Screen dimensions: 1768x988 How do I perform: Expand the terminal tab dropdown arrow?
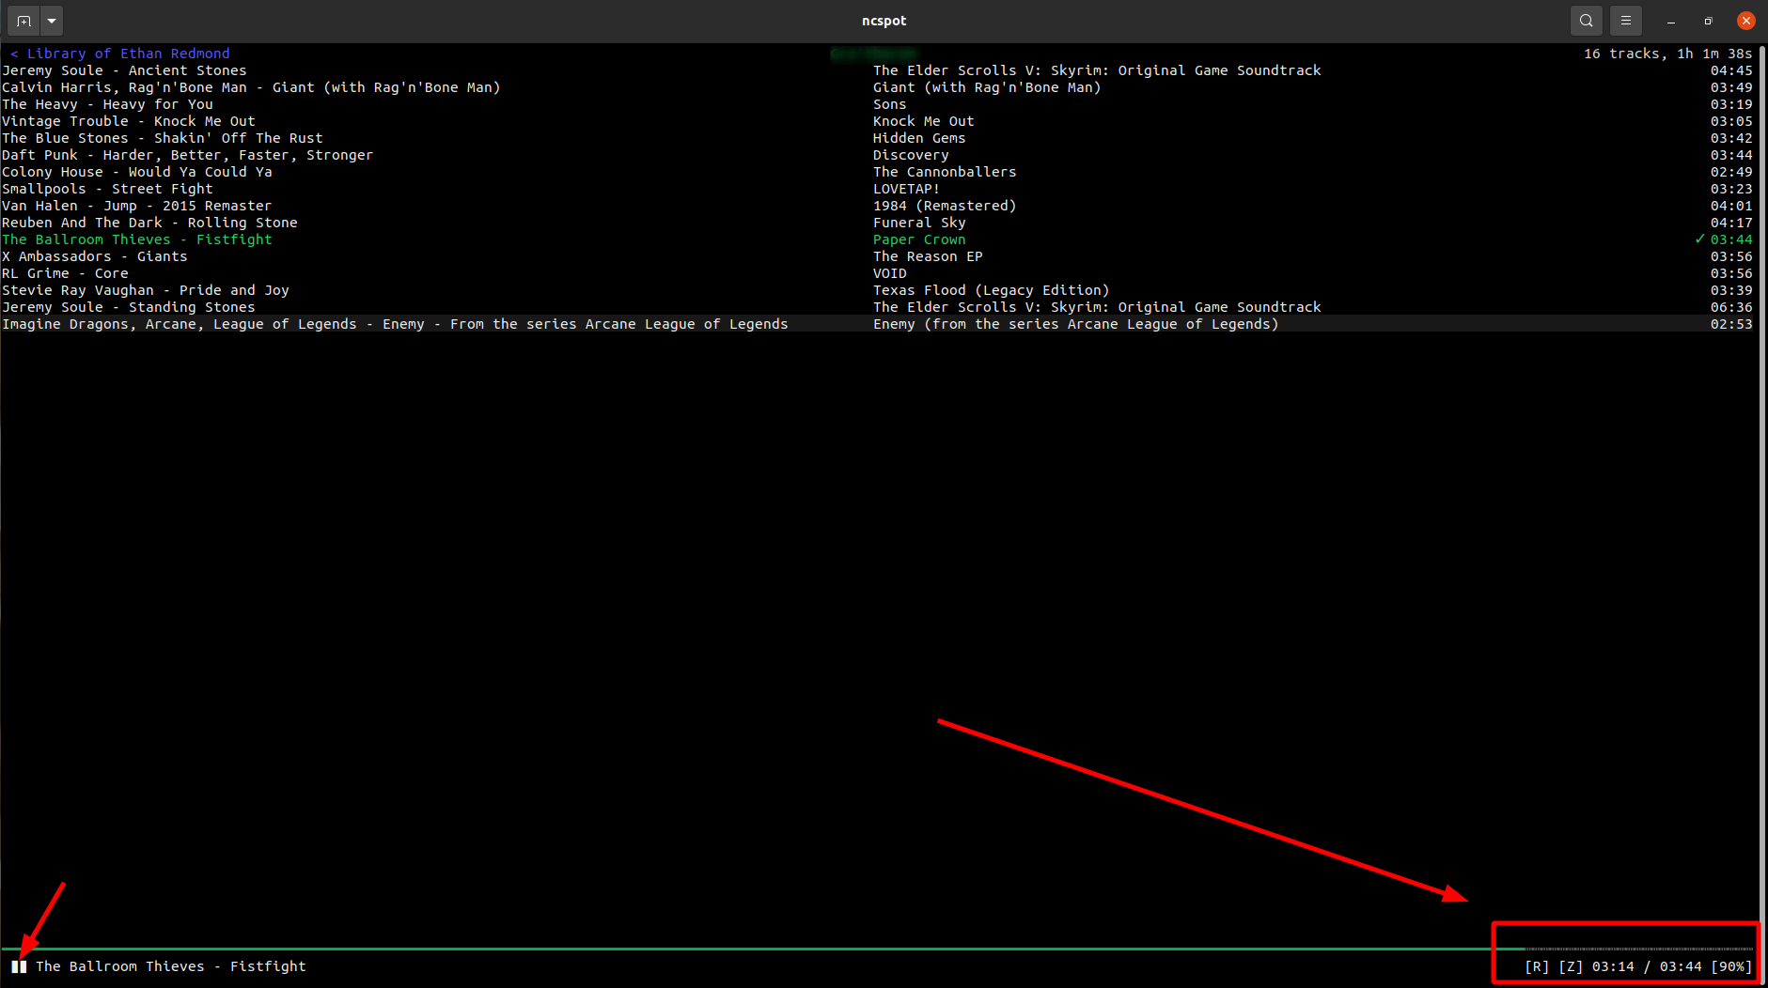(52, 21)
